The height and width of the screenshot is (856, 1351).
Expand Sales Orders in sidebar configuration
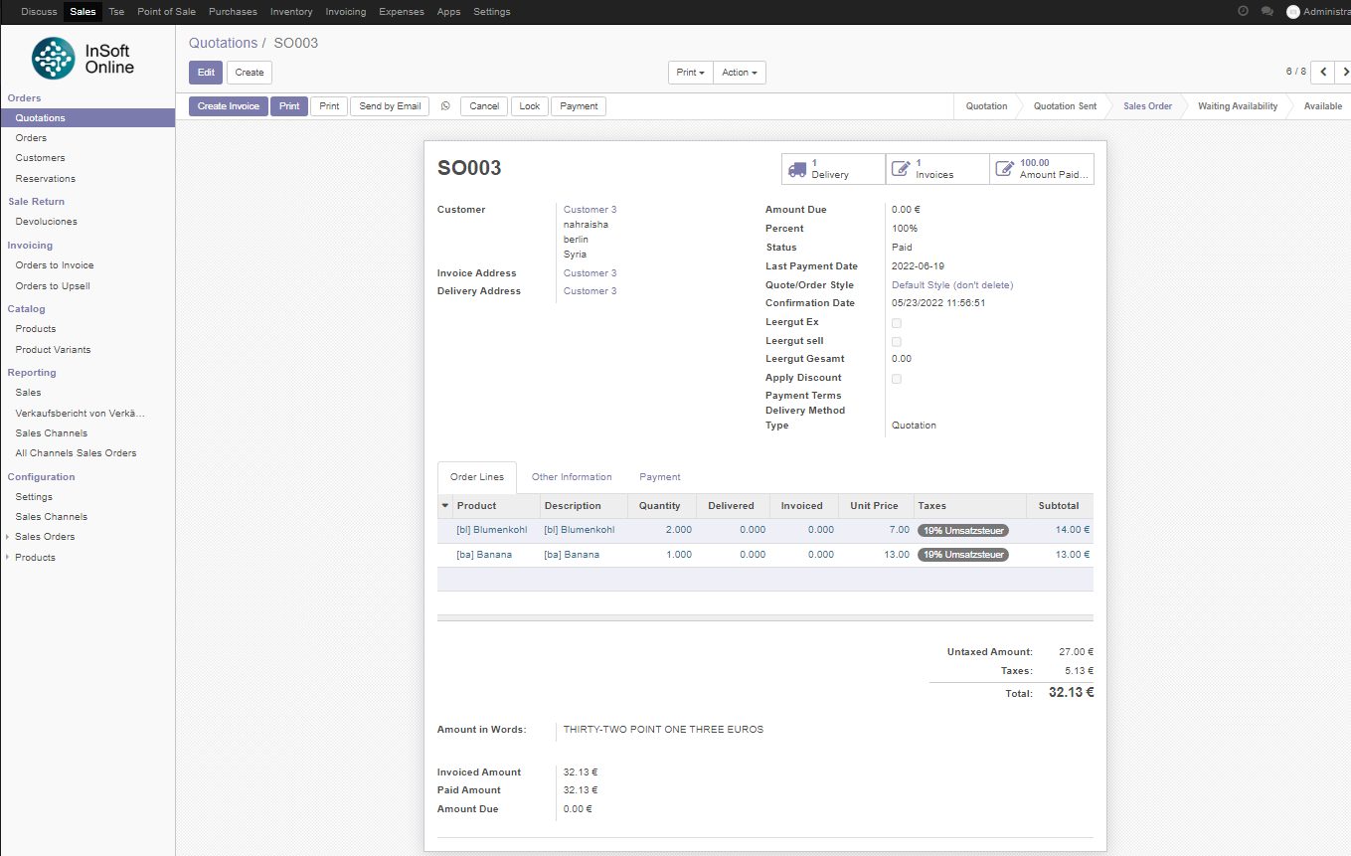(44, 537)
